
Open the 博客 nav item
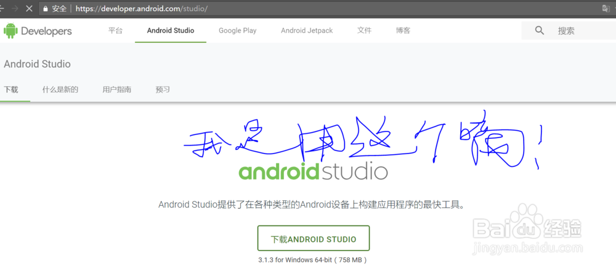point(403,31)
